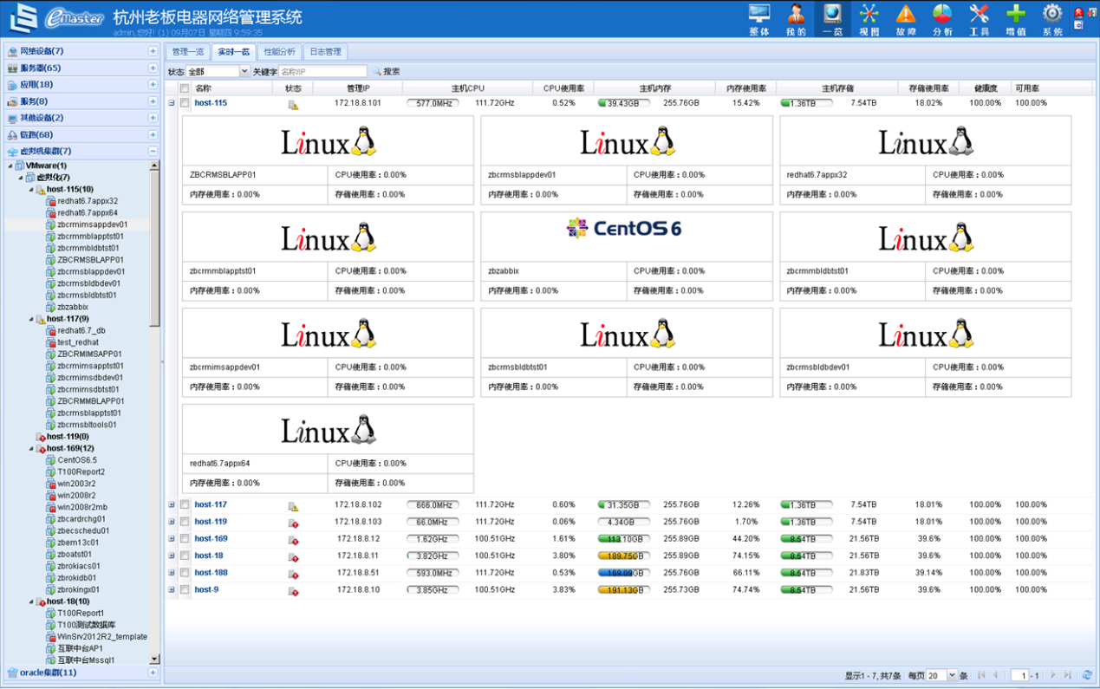This screenshot has width=1100, height=689.
Task: Expand the host-9 row in the table
Action: (x=172, y=590)
